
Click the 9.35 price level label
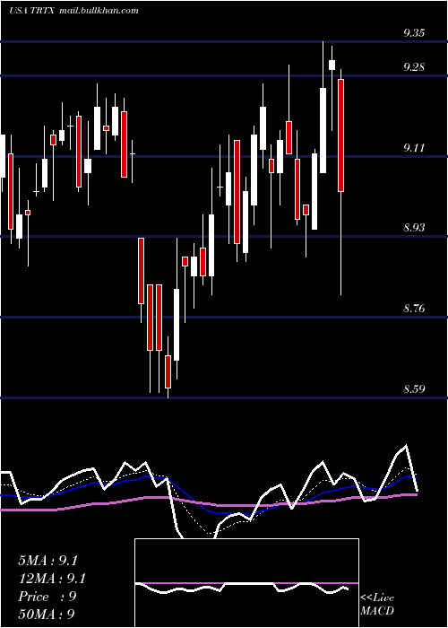point(414,33)
